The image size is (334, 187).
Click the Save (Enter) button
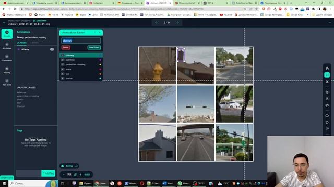point(94,47)
